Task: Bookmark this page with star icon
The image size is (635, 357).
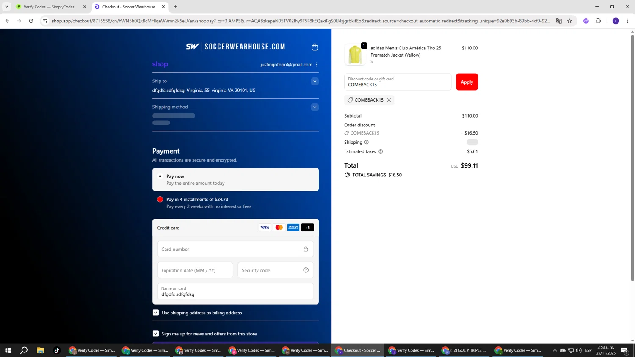Action: [569, 21]
